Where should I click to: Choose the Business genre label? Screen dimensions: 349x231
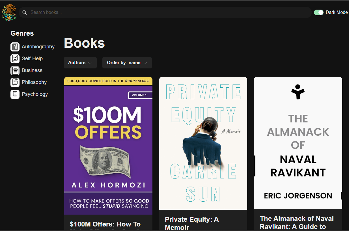pyautogui.click(x=32, y=70)
